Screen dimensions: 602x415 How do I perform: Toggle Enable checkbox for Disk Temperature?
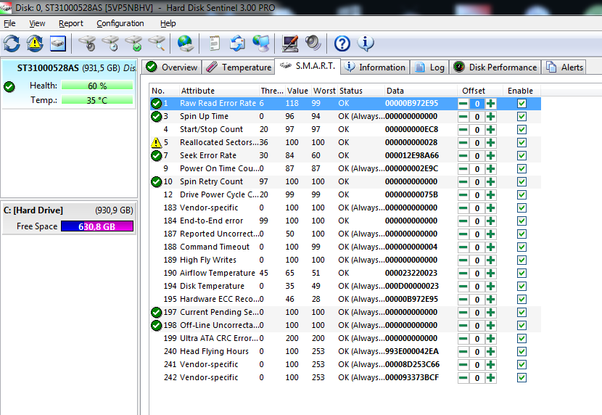click(521, 286)
